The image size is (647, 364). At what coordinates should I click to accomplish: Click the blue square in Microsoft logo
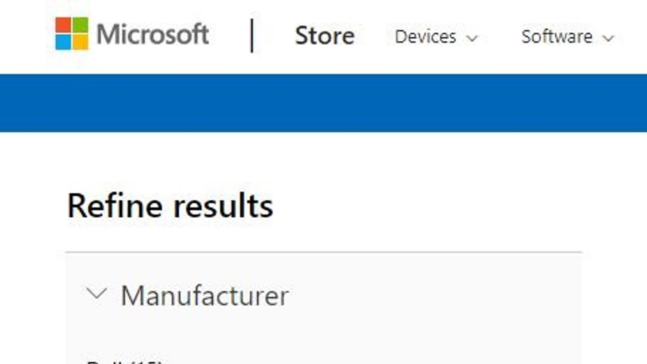(x=63, y=42)
